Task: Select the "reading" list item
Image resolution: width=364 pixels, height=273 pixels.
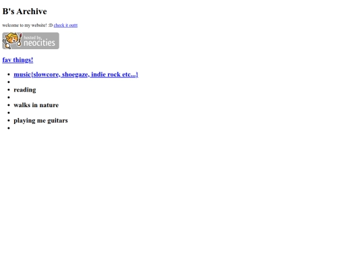Action: (x=25, y=90)
